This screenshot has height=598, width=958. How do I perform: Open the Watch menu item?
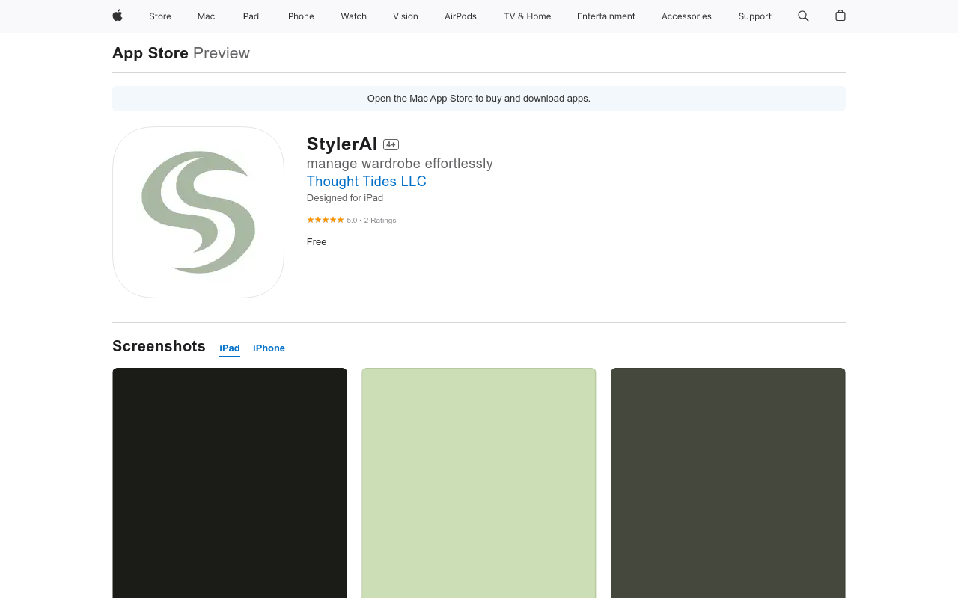pyautogui.click(x=354, y=16)
